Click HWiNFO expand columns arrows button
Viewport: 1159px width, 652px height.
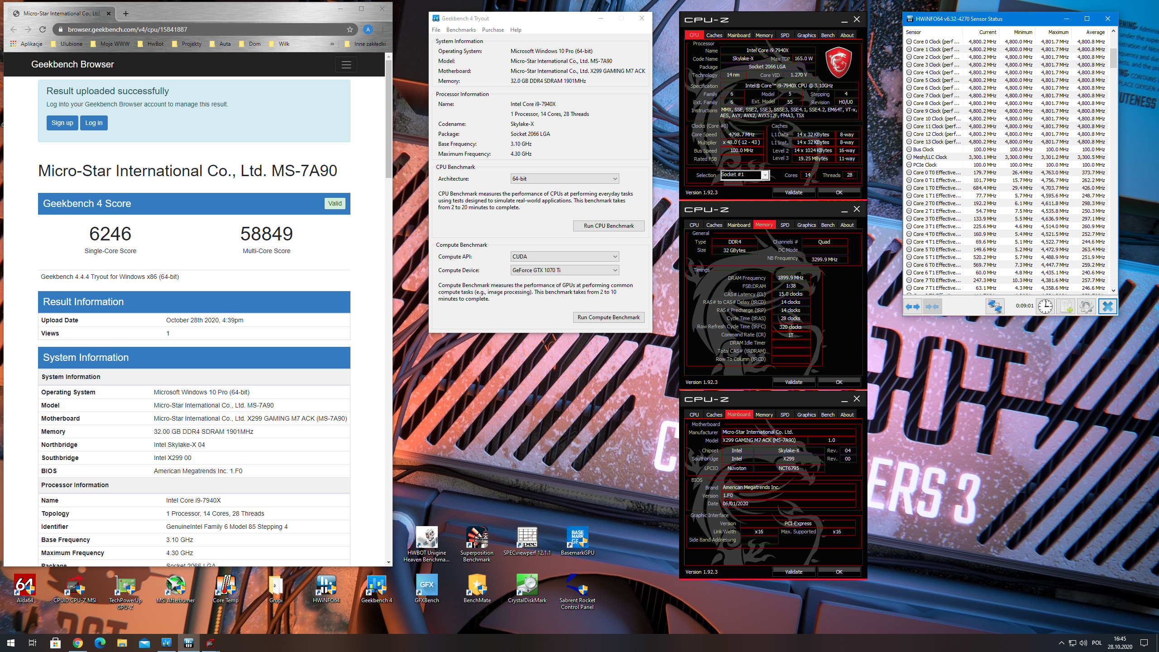912,307
